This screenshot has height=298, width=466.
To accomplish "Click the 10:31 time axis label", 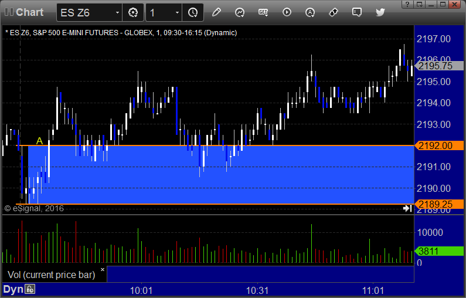I will [257, 290].
